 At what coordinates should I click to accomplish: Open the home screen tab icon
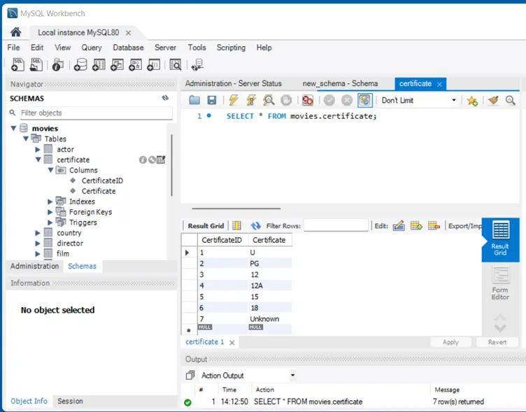click(x=16, y=32)
